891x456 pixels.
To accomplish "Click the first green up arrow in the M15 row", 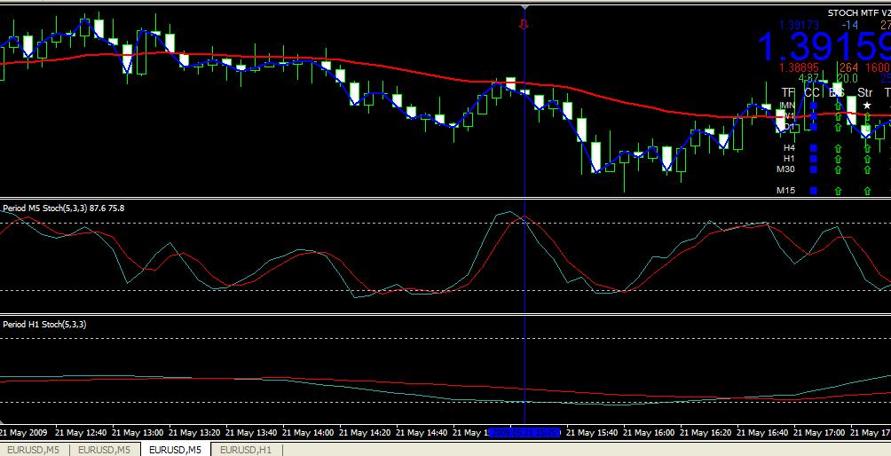I will (x=837, y=190).
